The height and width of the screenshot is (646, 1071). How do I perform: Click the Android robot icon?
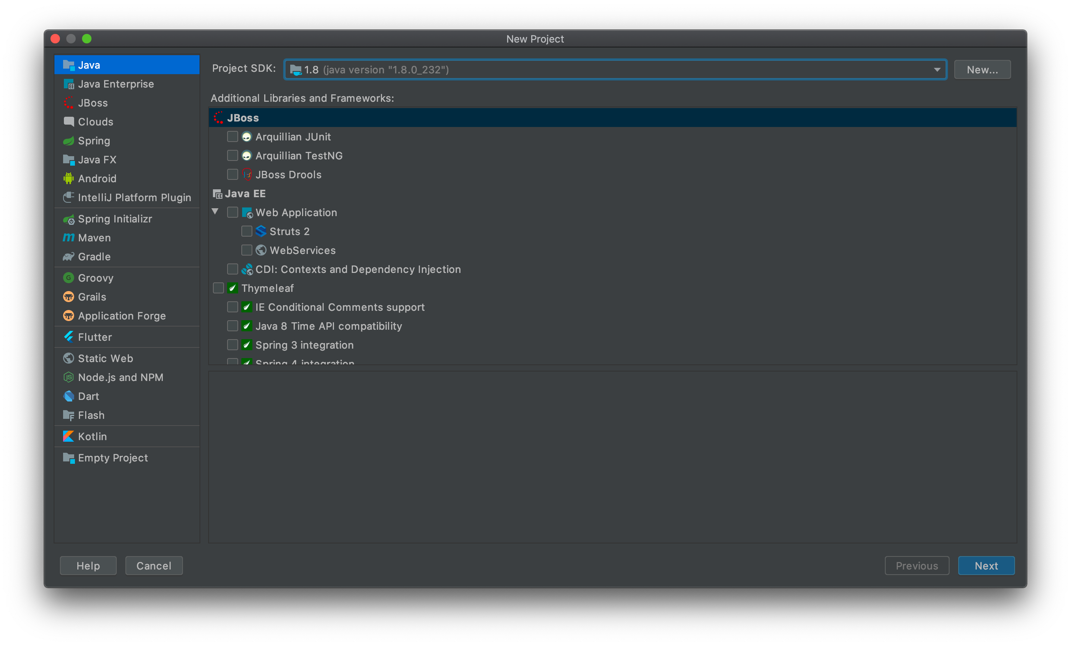click(68, 179)
